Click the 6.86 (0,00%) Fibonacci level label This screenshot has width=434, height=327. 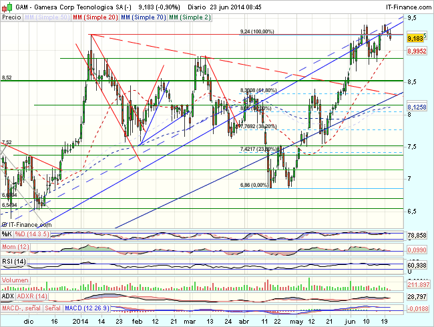click(x=254, y=184)
